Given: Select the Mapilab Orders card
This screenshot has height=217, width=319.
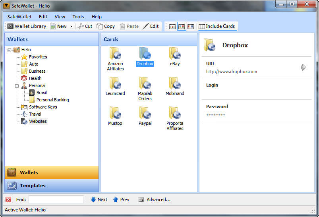Looking at the screenshot, I should tap(145, 89).
